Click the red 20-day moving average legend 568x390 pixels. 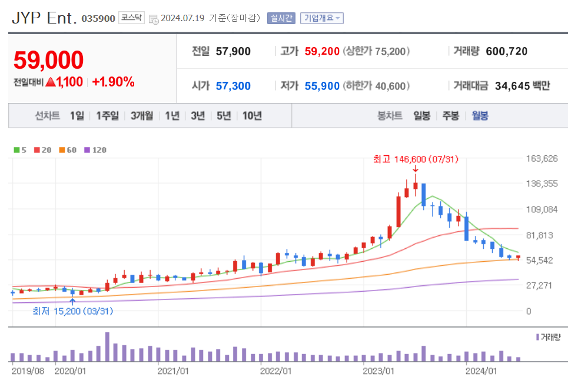coord(43,150)
